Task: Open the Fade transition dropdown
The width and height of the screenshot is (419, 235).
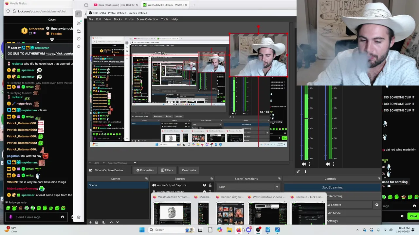Action: 248,187
